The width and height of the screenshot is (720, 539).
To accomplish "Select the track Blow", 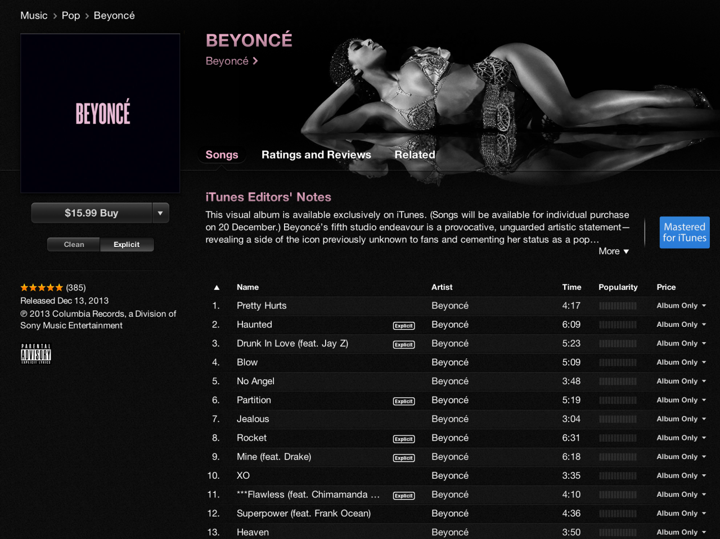I will click(247, 362).
